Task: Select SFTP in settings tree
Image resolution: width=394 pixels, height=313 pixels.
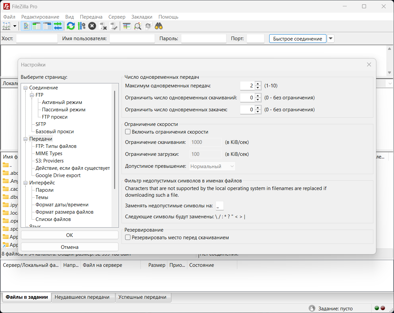Action: pos(41,124)
